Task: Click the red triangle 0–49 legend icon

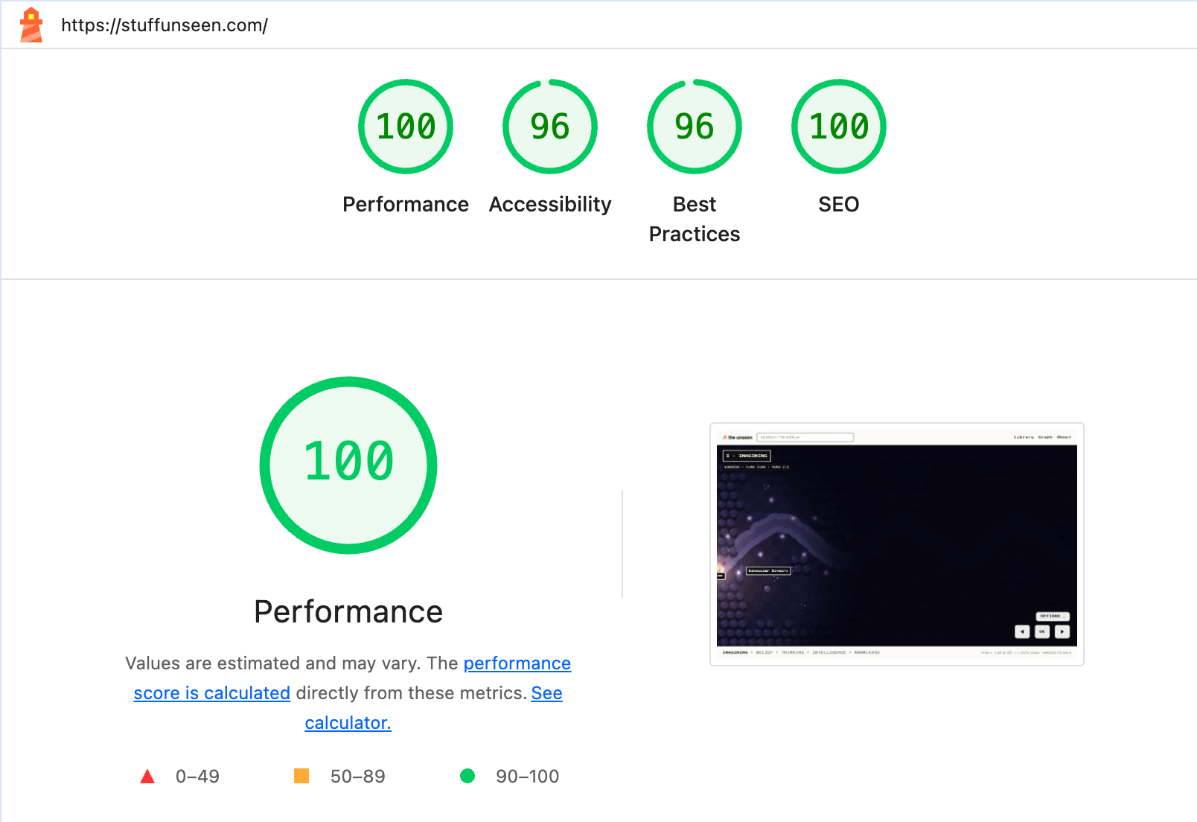Action: tap(147, 777)
